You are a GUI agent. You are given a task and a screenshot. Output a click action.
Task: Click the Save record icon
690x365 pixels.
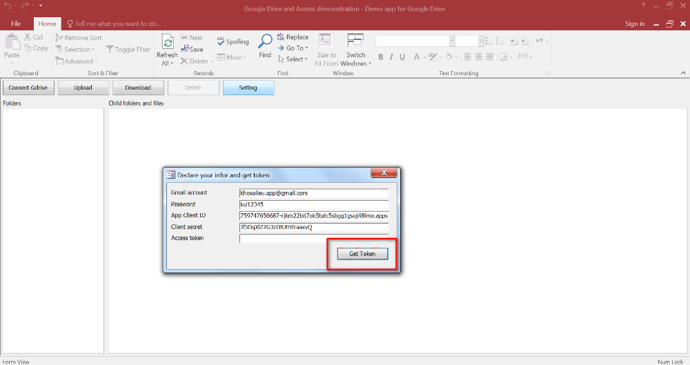(185, 49)
